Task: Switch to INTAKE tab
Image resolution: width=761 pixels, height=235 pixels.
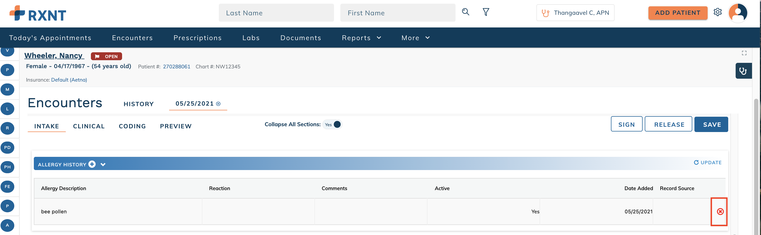Action: [x=47, y=126]
